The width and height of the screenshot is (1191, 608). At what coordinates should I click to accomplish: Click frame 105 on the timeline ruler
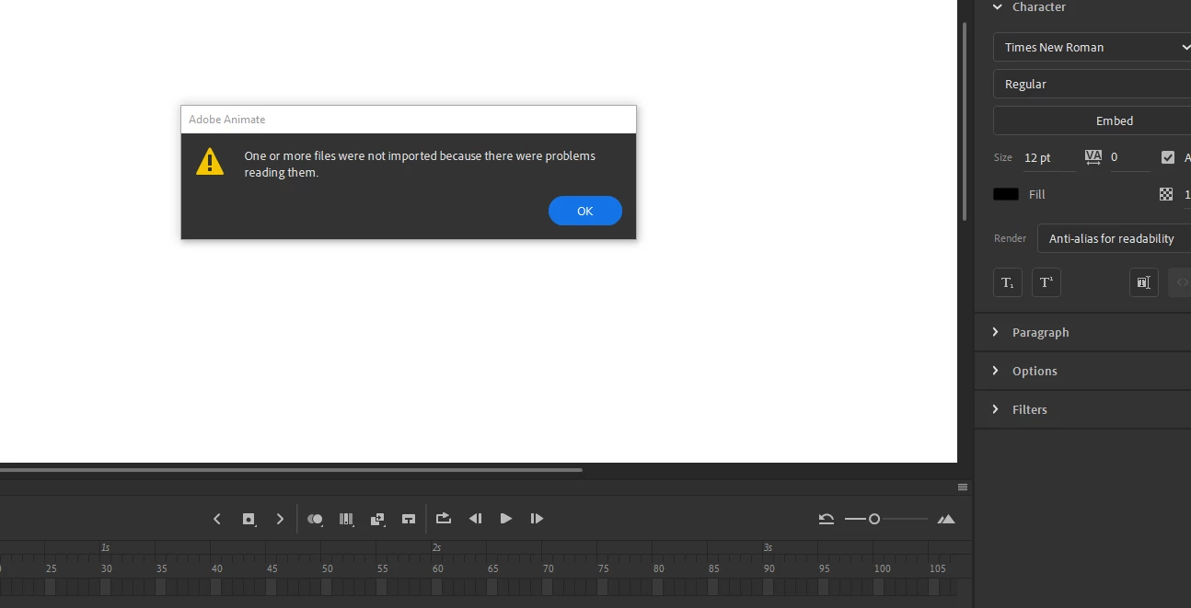click(x=937, y=568)
